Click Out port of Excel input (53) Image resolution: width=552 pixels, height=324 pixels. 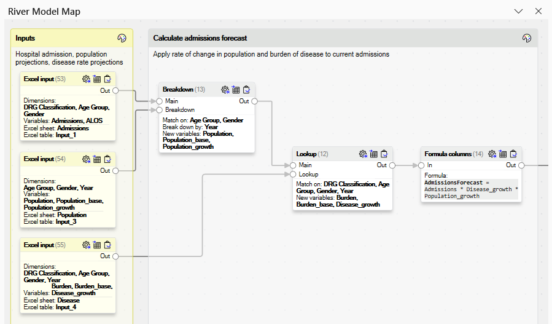pos(115,90)
